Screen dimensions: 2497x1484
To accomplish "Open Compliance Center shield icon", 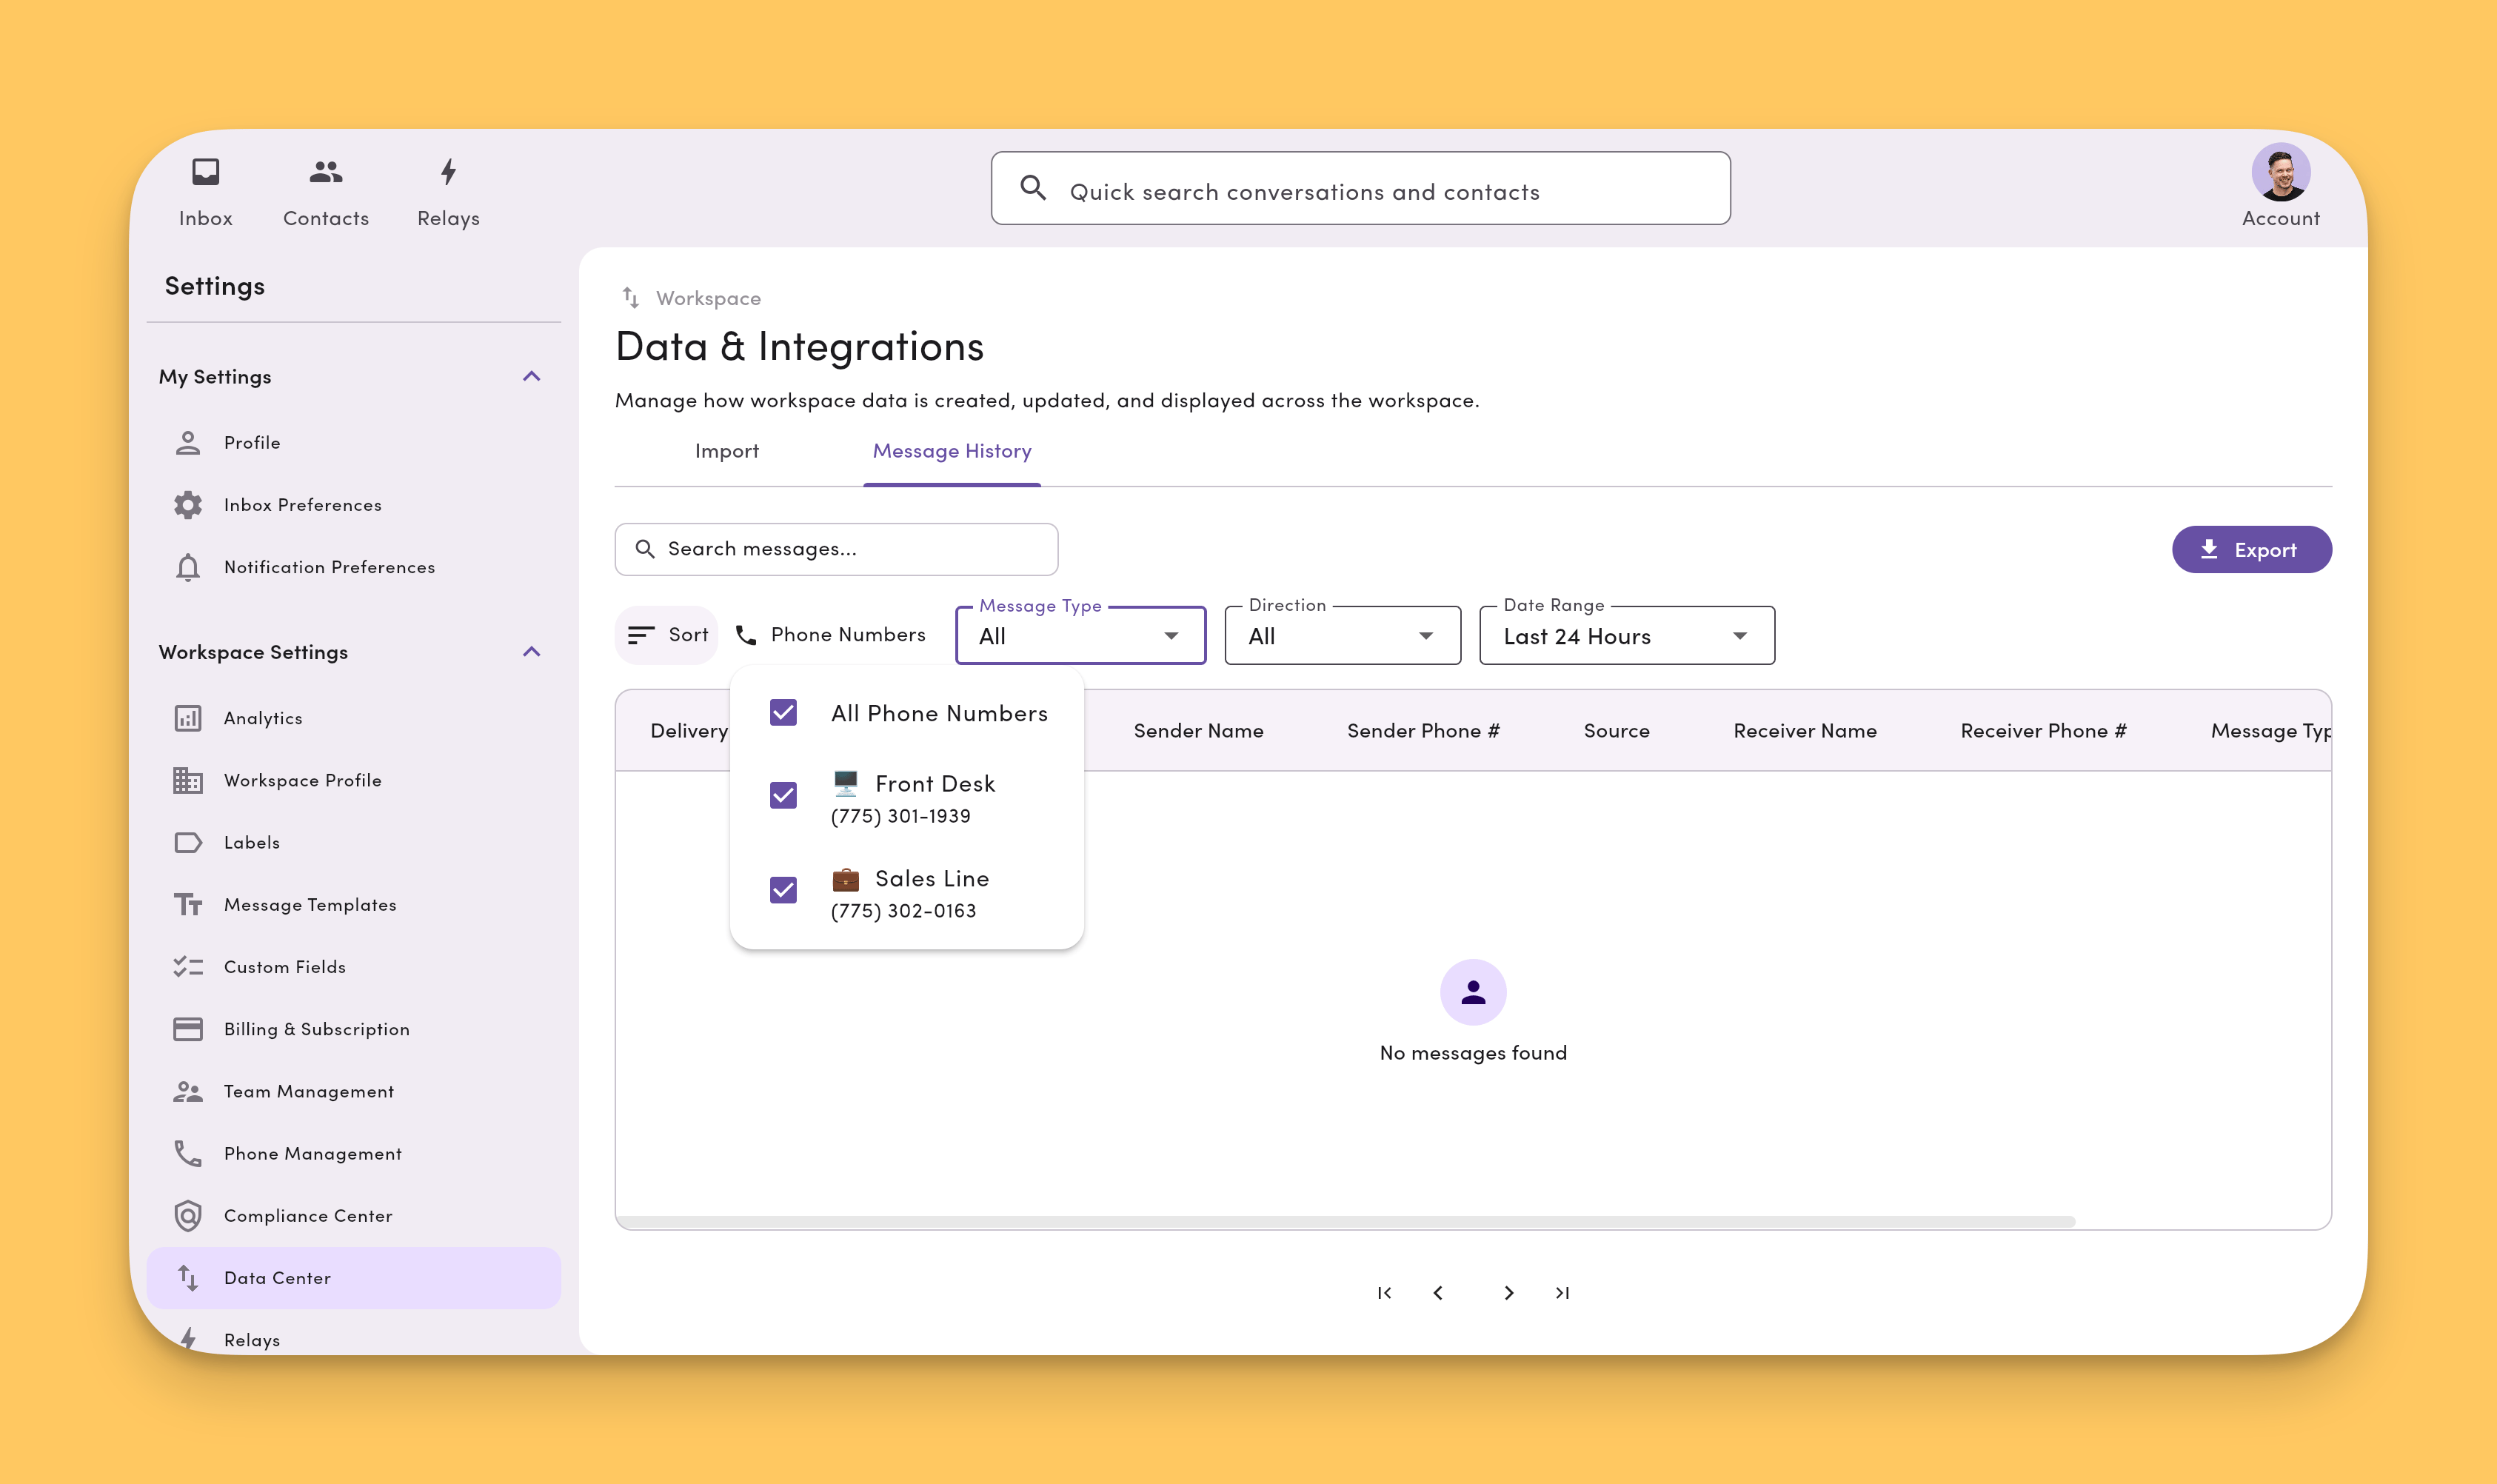I will [188, 1216].
